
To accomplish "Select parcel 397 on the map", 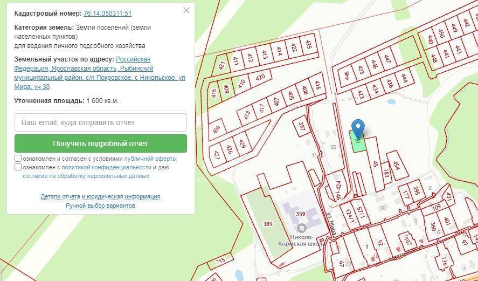I will [x=302, y=127].
